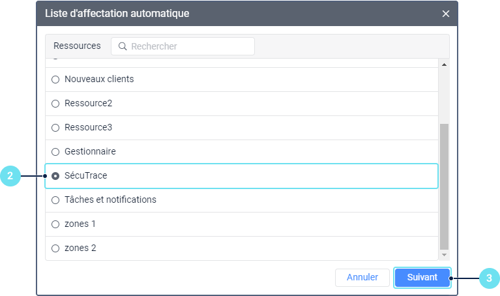Screen dimensions: 500x296
Task: Focus the Rechercher search field
Action: click(189, 46)
